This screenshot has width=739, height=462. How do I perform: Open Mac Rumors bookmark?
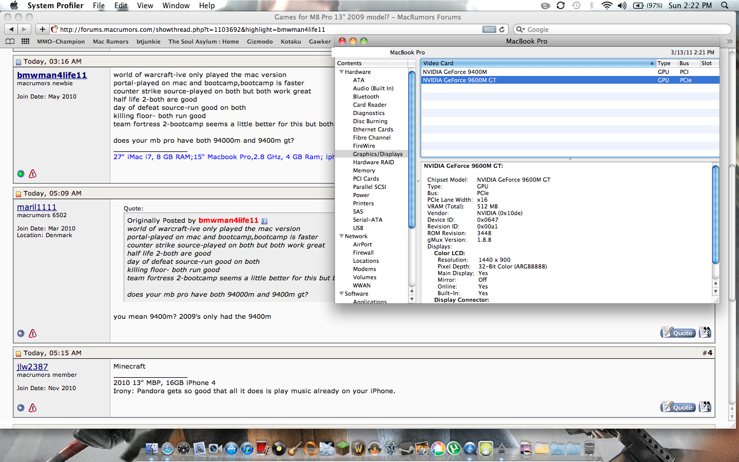coord(110,42)
